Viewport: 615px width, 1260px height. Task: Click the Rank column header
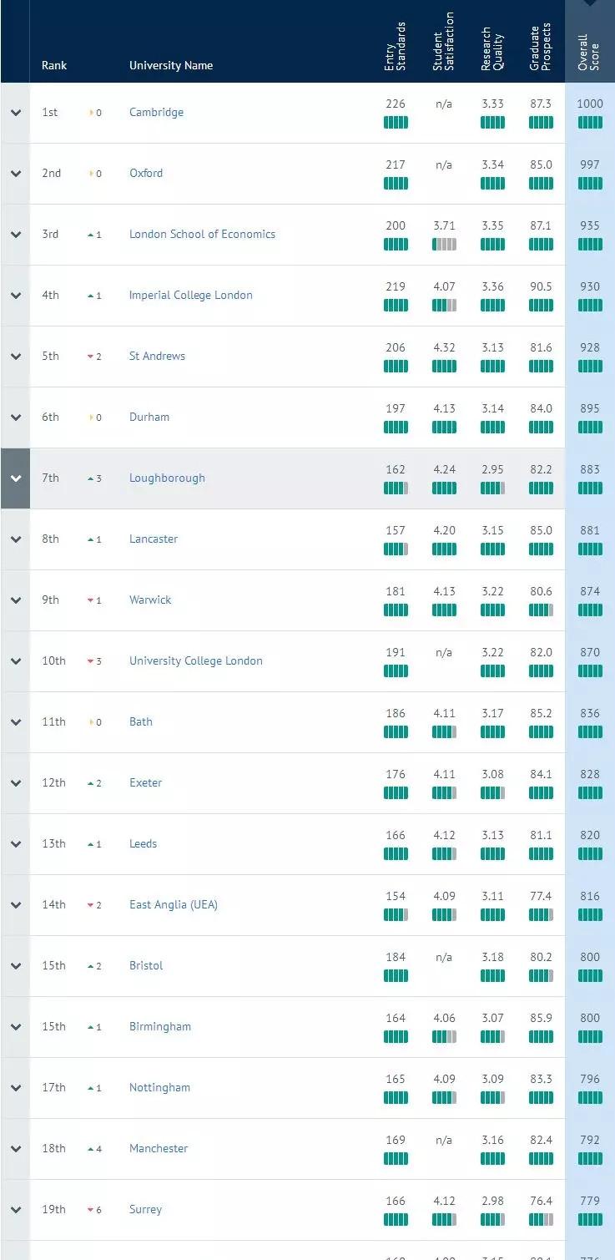pos(54,66)
